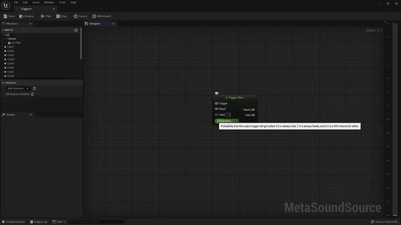Close the Details panel tab

pyautogui.click(x=31, y=115)
